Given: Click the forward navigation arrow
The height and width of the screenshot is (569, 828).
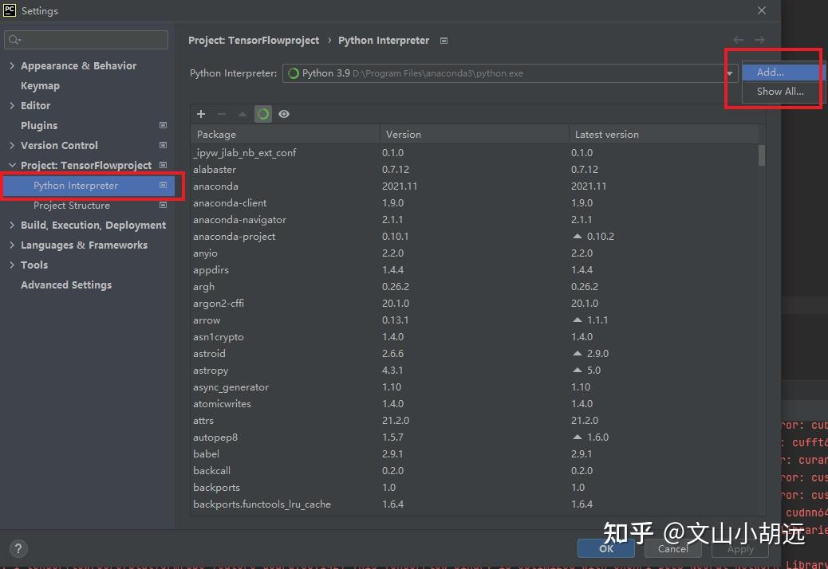Looking at the screenshot, I should pyautogui.click(x=759, y=40).
